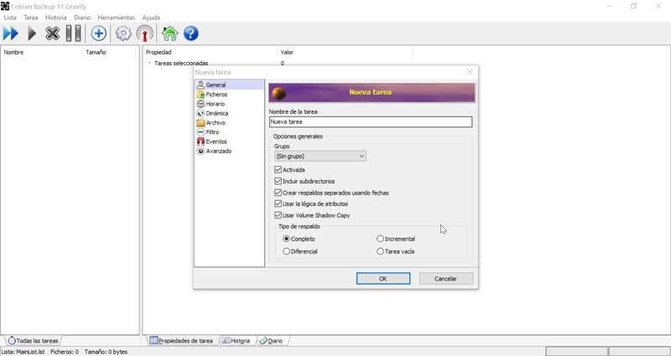Select Incremental backup type
Screen dimensions: 671x356
coord(380,239)
